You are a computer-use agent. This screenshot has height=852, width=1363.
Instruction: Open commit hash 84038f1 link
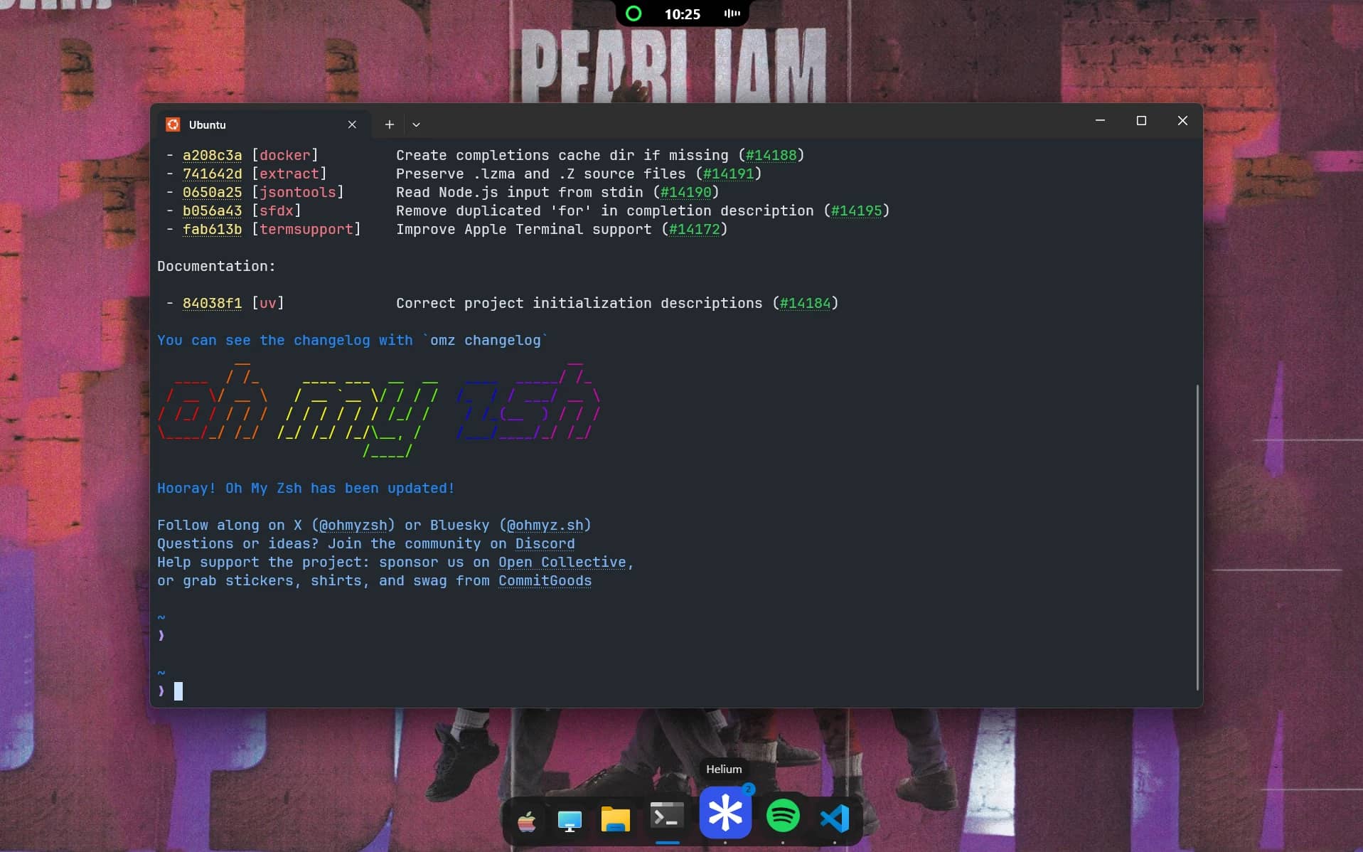tap(212, 303)
